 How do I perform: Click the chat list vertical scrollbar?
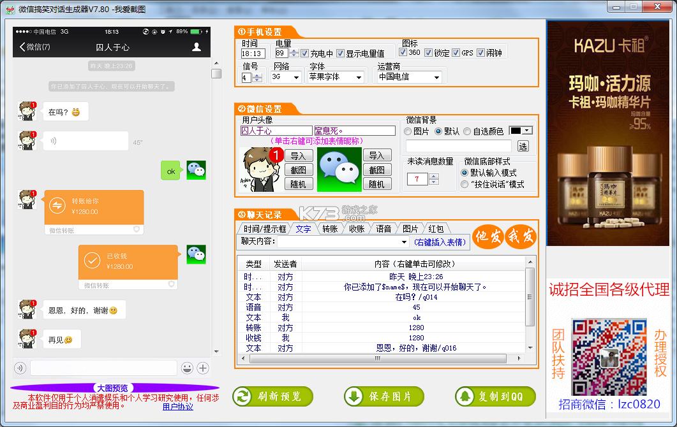(x=530, y=303)
